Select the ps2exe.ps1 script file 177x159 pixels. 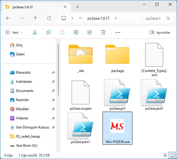tap(117, 94)
